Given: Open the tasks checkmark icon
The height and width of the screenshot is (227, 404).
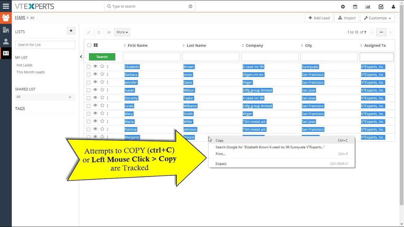Looking at the screenshot, I should [x=381, y=7].
